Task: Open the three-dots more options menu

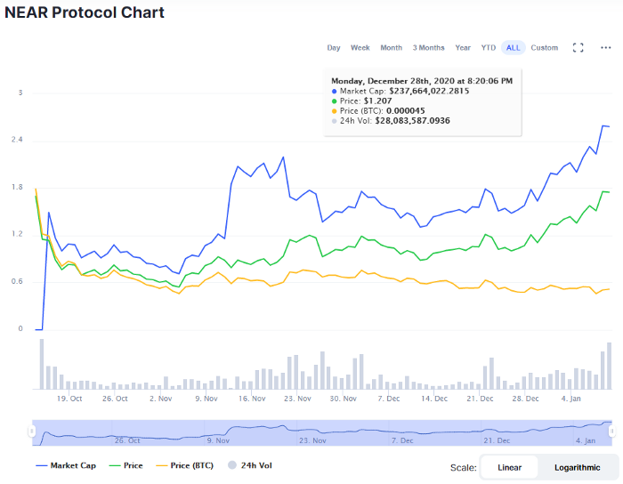Action: (x=606, y=48)
